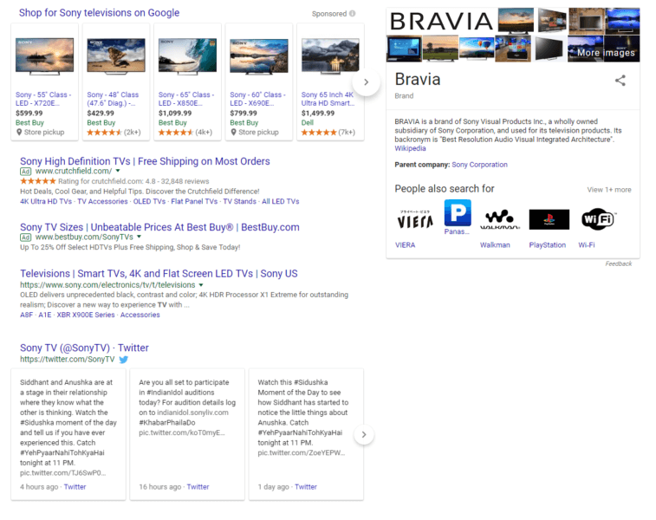Image resolution: width=656 pixels, height=520 pixels.
Task: Open Flat Panel TVs sitelink
Action: click(194, 201)
